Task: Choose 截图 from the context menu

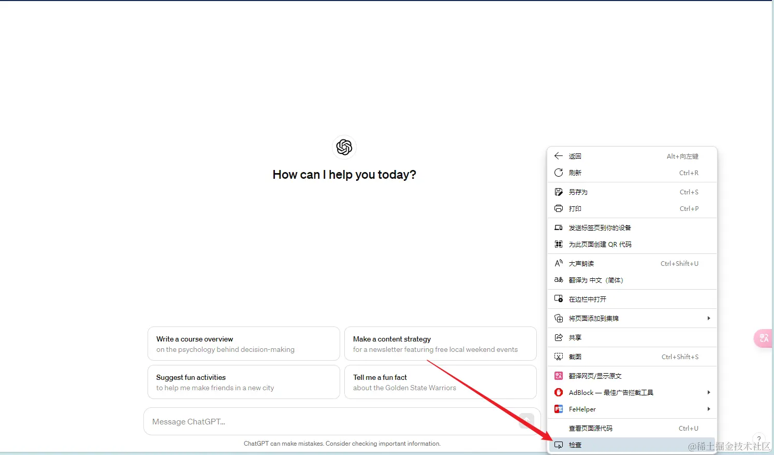Action: click(x=632, y=357)
